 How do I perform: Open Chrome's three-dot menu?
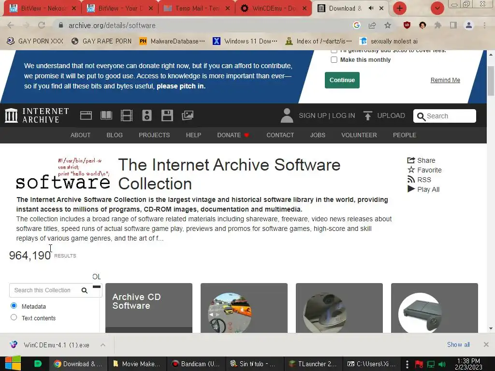pos(484,25)
